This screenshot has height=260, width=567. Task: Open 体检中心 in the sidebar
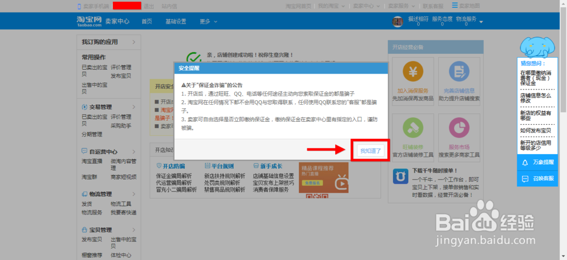(x=121, y=255)
